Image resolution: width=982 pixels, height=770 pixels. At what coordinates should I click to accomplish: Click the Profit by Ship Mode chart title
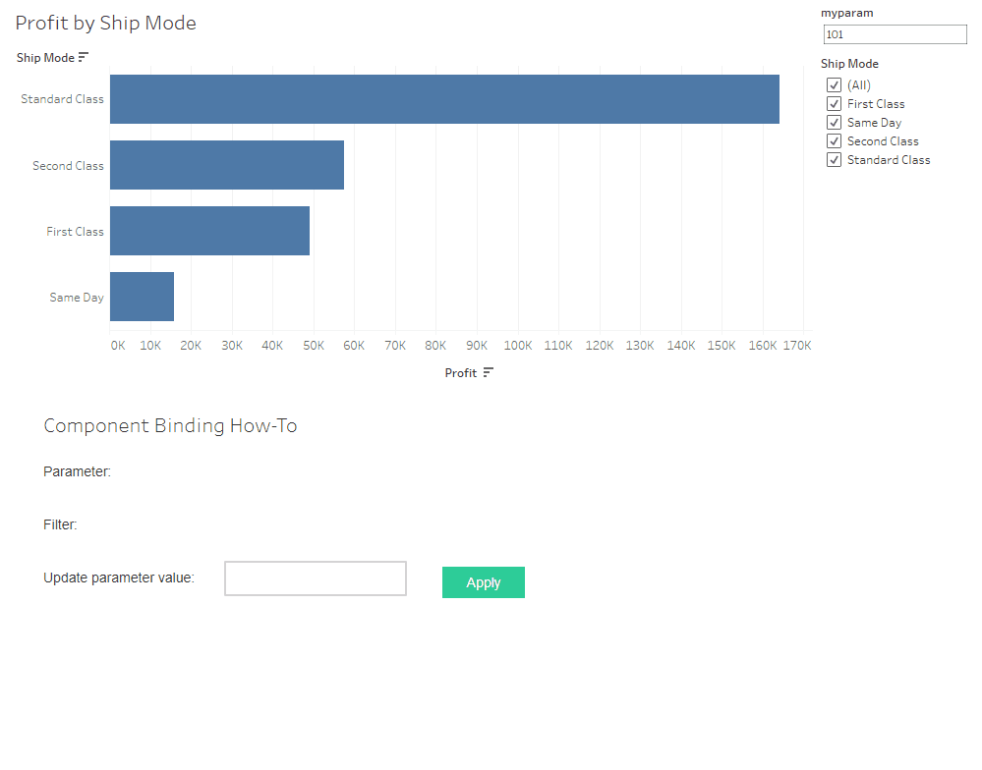tap(105, 23)
